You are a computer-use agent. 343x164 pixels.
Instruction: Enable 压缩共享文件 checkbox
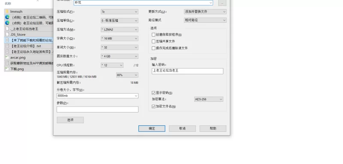[153, 41]
